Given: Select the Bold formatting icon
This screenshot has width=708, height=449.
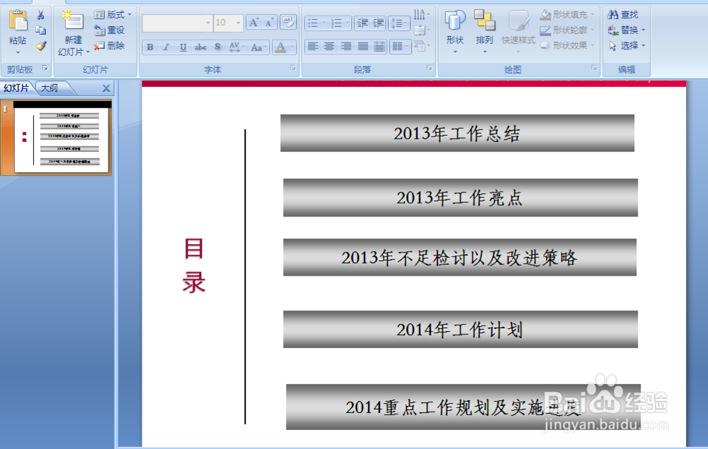Looking at the screenshot, I should click(150, 47).
